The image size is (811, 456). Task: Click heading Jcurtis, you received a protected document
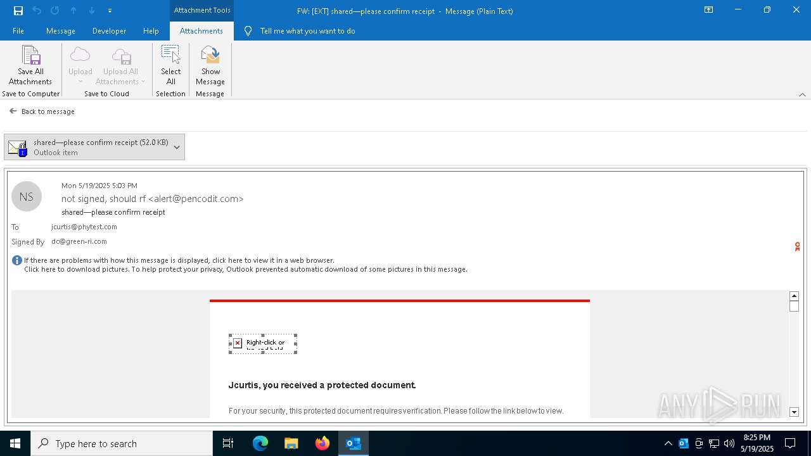322,385
